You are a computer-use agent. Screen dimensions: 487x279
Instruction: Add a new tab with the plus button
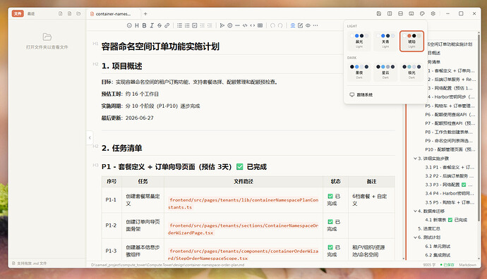pos(145,13)
